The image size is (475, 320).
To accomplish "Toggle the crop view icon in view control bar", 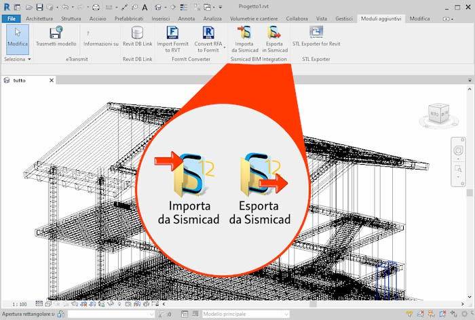I will [83, 304].
